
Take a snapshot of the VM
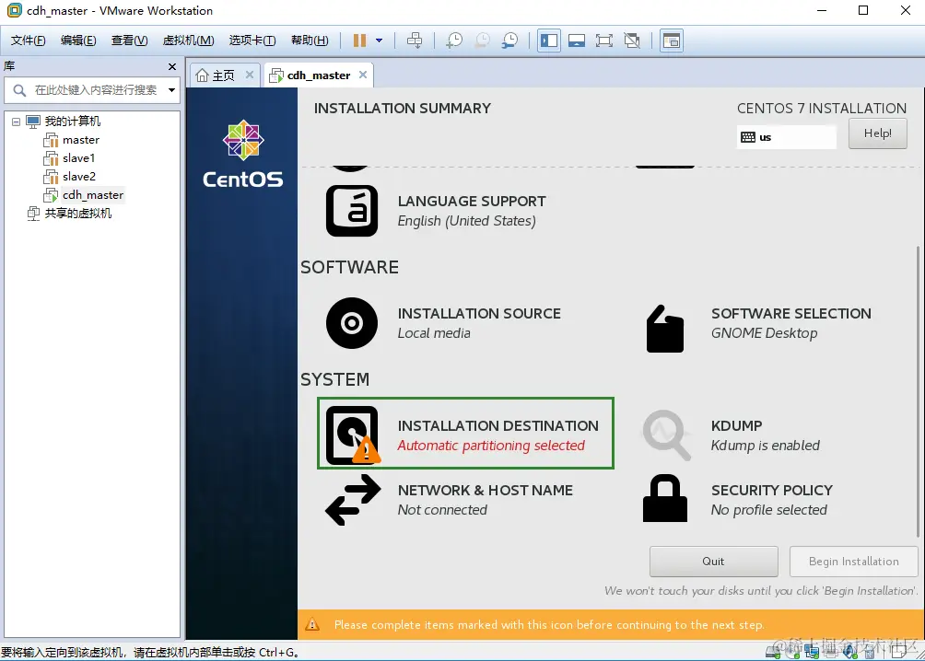[453, 41]
